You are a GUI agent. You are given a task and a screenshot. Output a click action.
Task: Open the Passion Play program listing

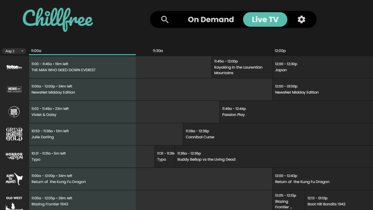click(x=296, y=112)
